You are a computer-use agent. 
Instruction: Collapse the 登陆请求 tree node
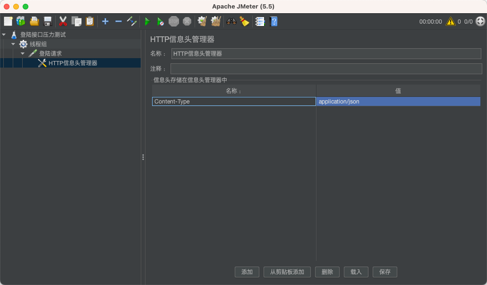point(22,53)
